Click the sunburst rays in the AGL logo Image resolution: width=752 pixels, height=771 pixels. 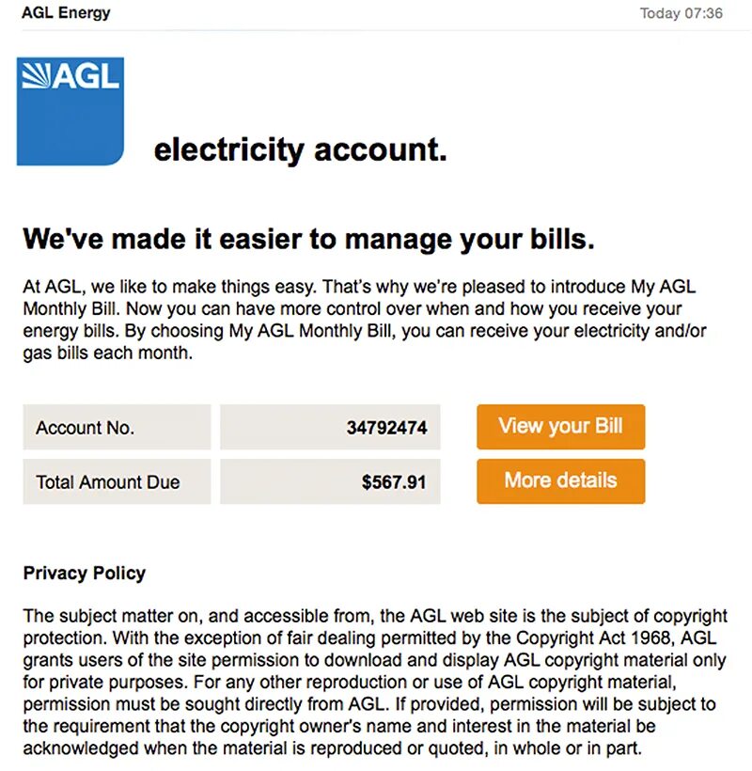(37, 75)
